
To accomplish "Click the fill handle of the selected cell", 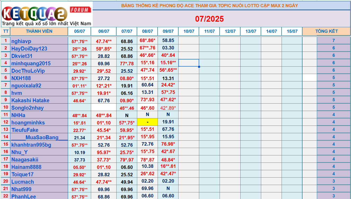I will click(x=199, y=67).
